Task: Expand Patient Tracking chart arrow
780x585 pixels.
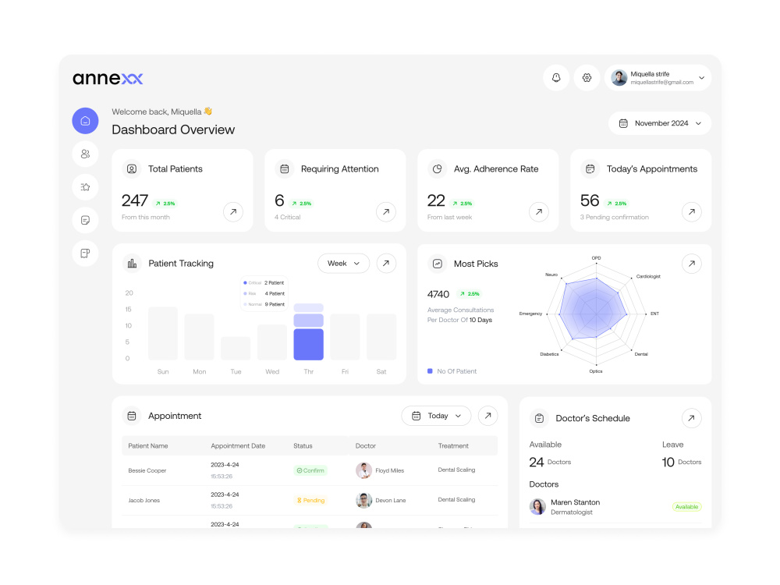Action: tap(386, 263)
